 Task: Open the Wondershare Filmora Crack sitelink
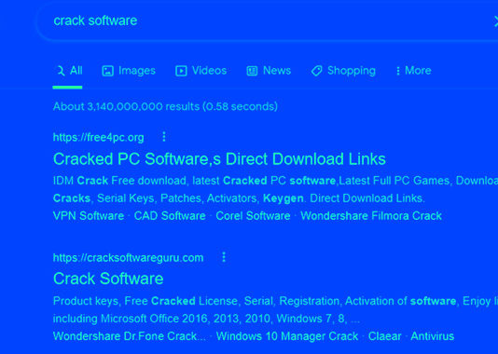pyautogui.click(x=371, y=216)
